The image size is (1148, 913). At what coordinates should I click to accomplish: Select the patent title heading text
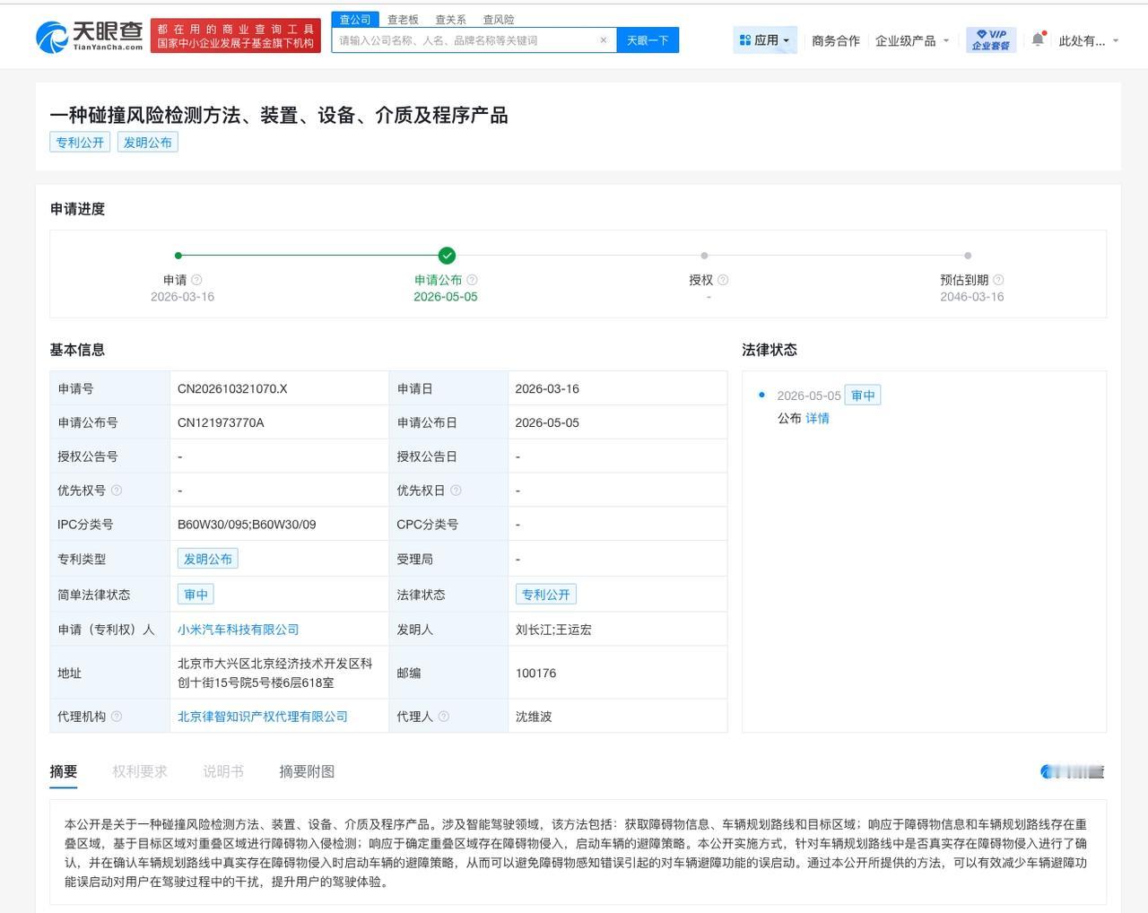tap(279, 115)
